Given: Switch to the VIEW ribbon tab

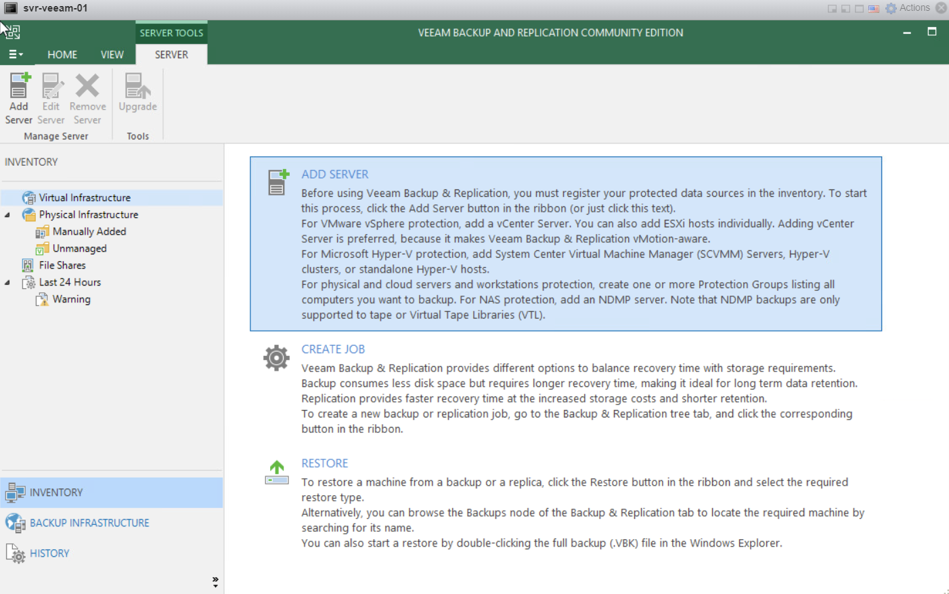Looking at the screenshot, I should tap(112, 55).
